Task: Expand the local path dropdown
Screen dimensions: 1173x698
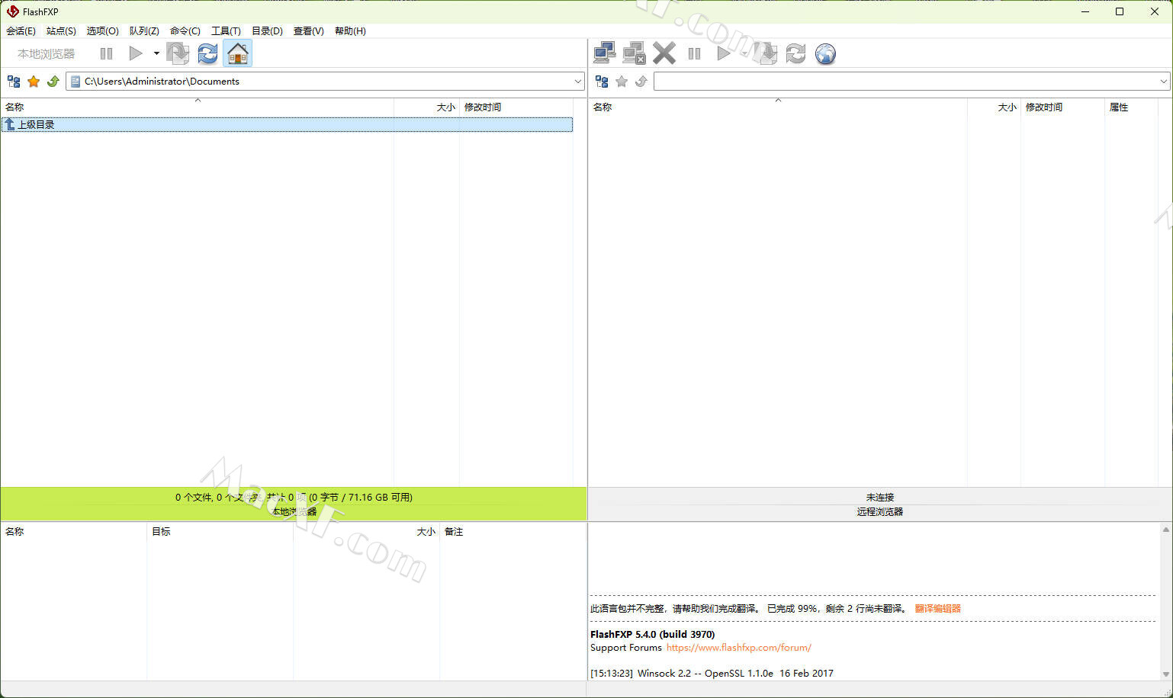Action: [x=577, y=82]
